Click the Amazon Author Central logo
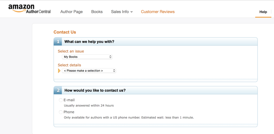Viewport: 274px width, 134px height. point(29,9)
